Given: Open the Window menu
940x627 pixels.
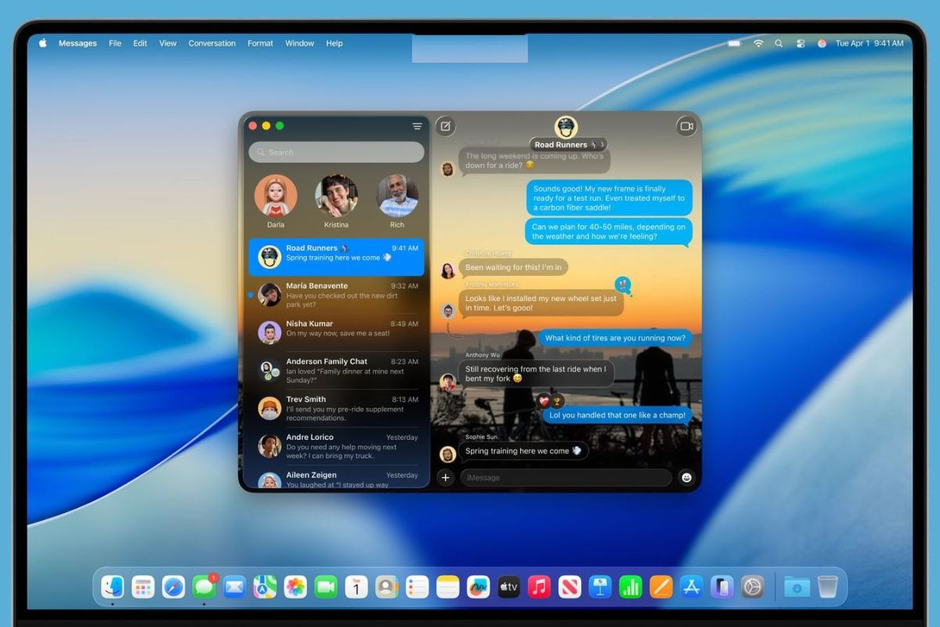Looking at the screenshot, I should coord(299,43).
